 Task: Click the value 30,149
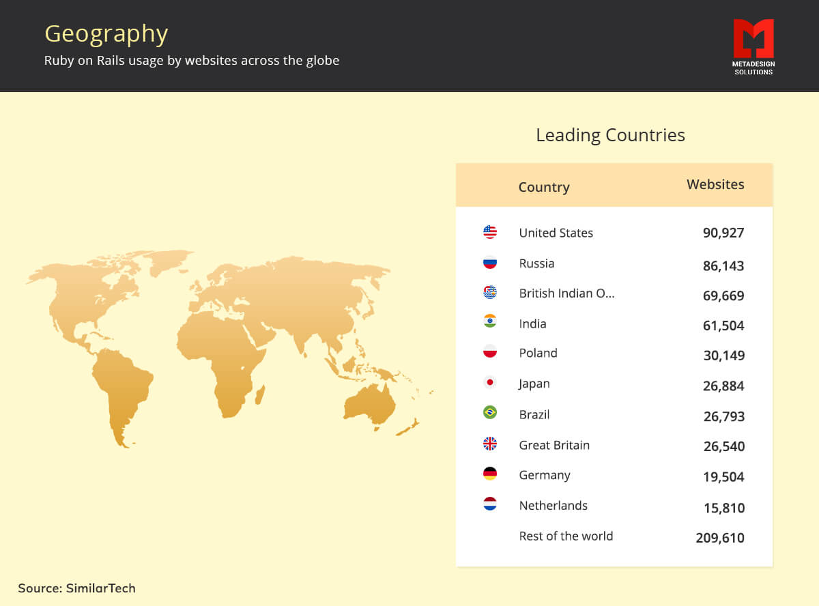(723, 356)
